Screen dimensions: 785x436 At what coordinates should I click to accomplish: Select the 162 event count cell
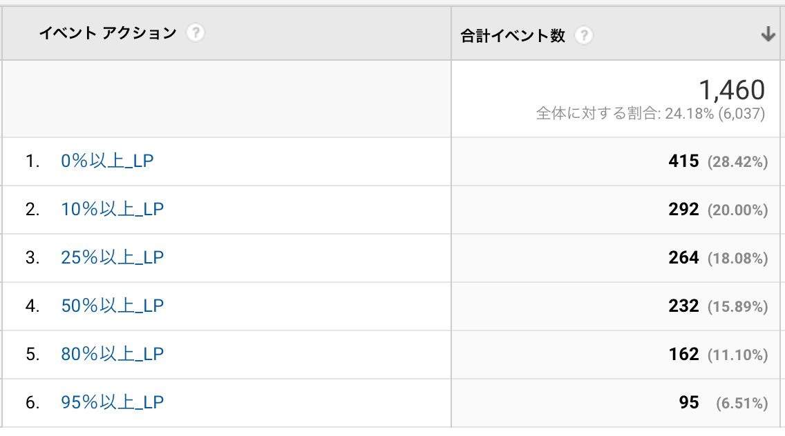click(683, 354)
